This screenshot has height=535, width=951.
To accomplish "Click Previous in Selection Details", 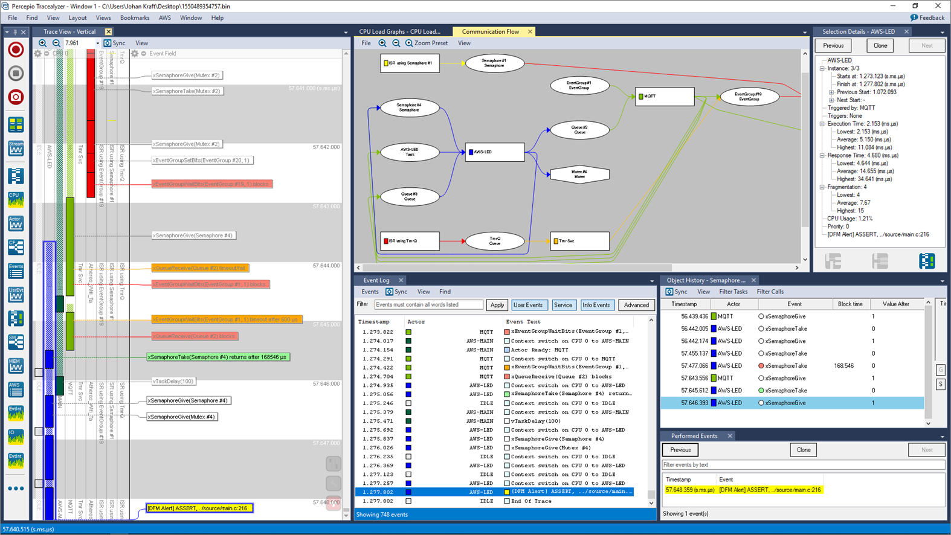I will click(833, 45).
